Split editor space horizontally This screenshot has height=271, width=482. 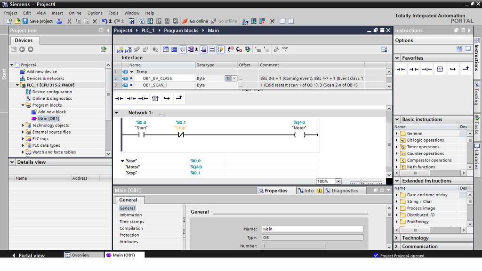click(282, 21)
